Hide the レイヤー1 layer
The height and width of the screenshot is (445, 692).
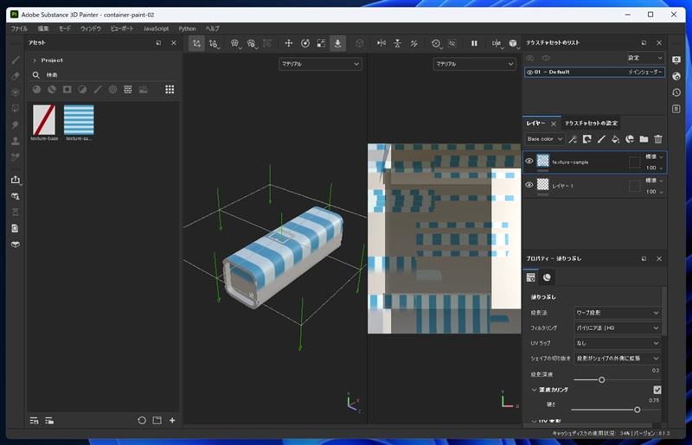[x=529, y=185]
